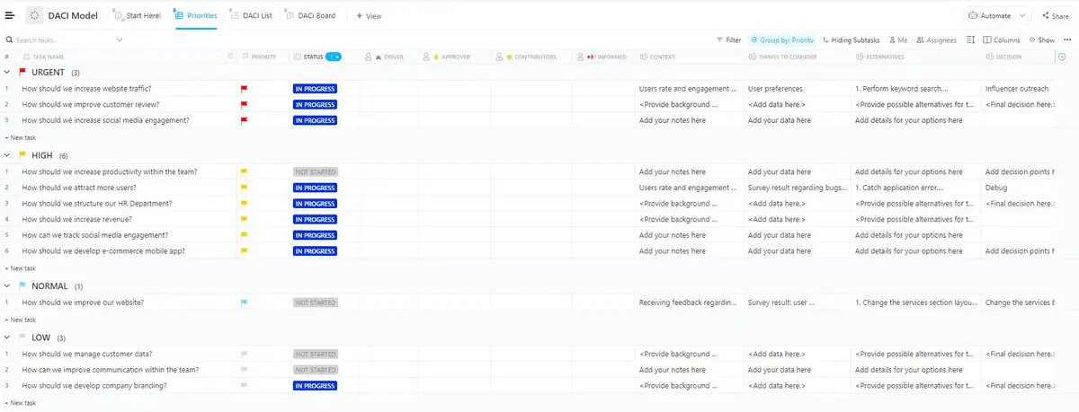Screen dimensions: 1079x412
Task: Click yellow flag for e-commerce mobile app task
Action: pyautogui.click(x=244, y=251)
